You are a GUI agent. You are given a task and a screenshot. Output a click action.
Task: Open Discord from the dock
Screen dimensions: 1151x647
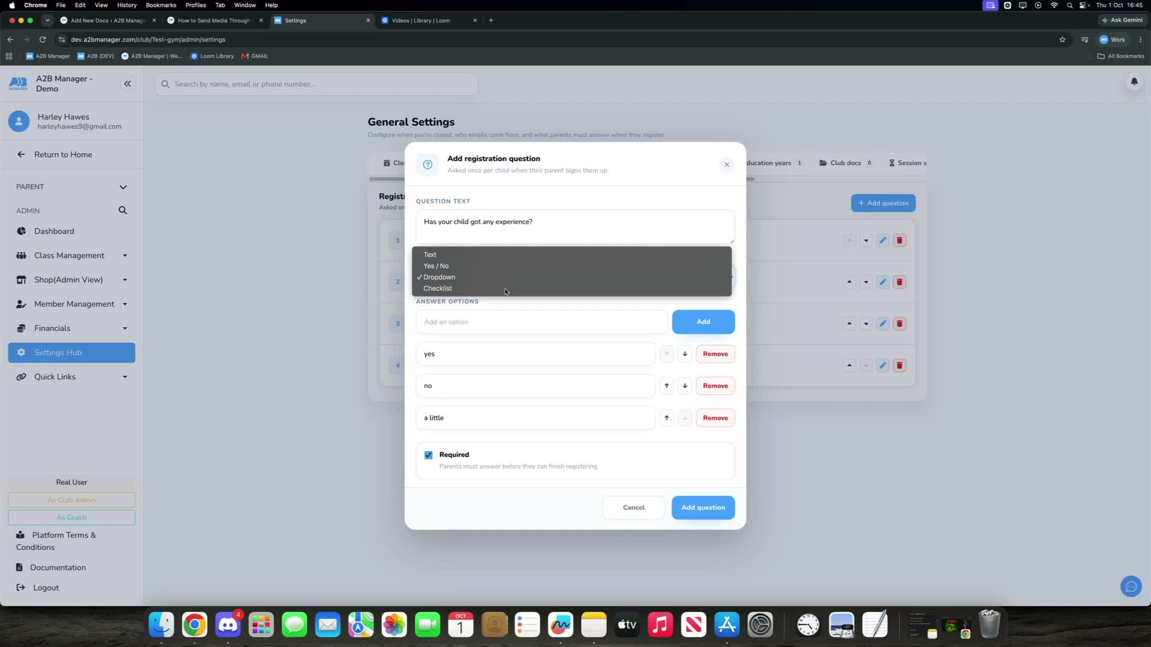(x=228, y=625)
